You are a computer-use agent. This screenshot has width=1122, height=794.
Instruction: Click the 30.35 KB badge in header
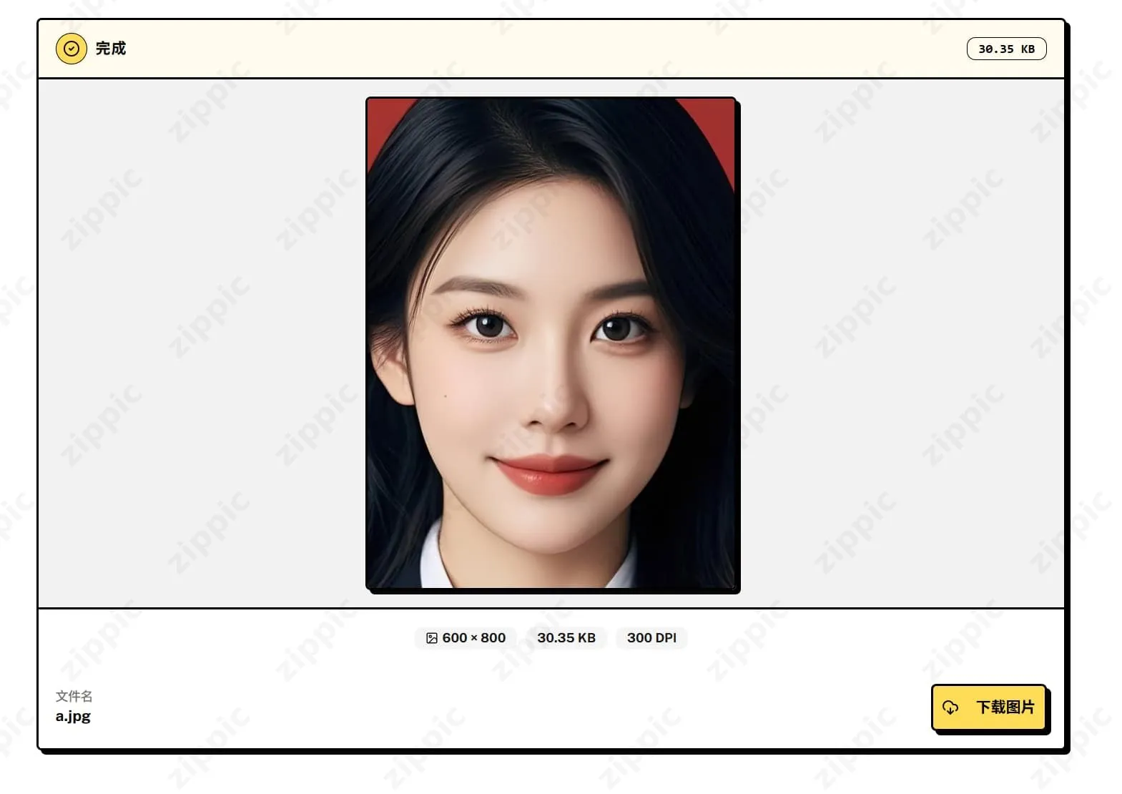[x=1005, y=49]
